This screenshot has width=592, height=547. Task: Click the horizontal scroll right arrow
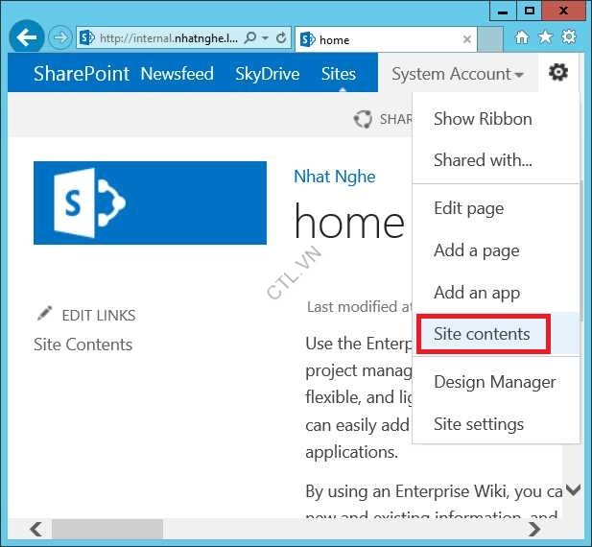(534, 530)
